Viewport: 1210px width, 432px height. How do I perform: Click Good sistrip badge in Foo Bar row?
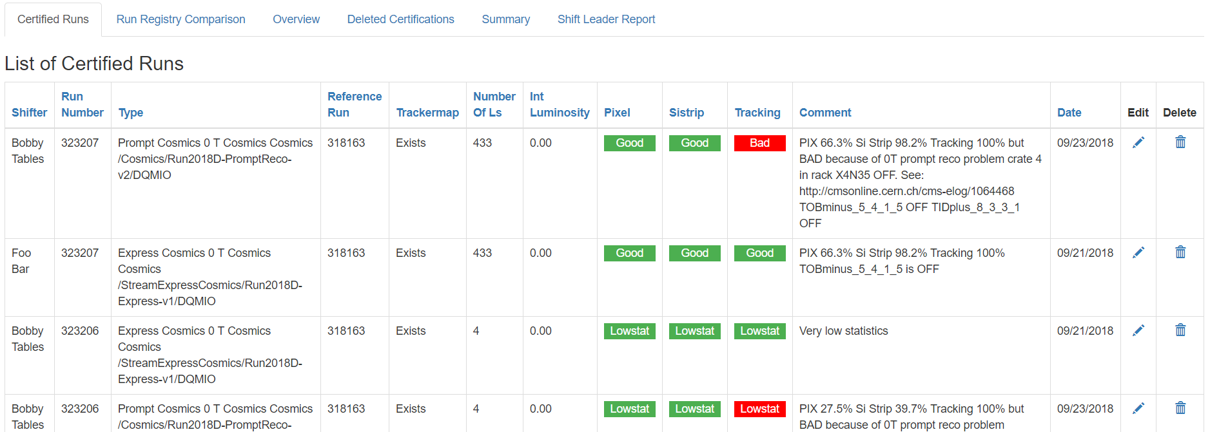[x=694, y=253]
